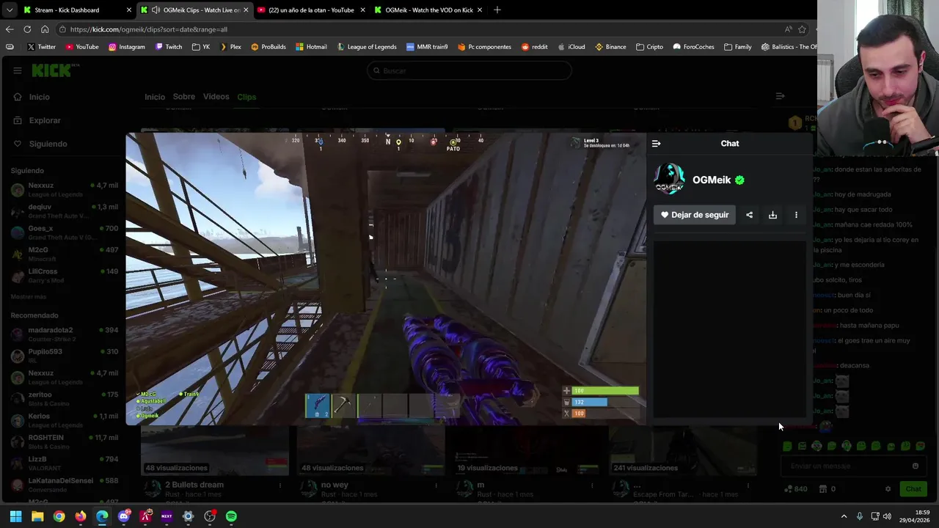Screen dimensions: 939x528
Task: Open followed channel M2cG playing Minecraft
Action: click(x=65, y=254)
